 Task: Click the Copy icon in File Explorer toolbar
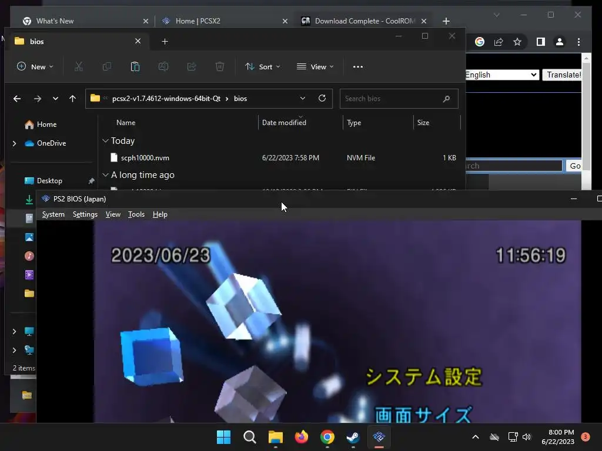(x=107, y=67)
